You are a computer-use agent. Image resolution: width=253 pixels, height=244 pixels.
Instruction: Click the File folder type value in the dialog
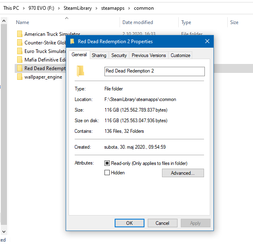(x=113, y=89)
